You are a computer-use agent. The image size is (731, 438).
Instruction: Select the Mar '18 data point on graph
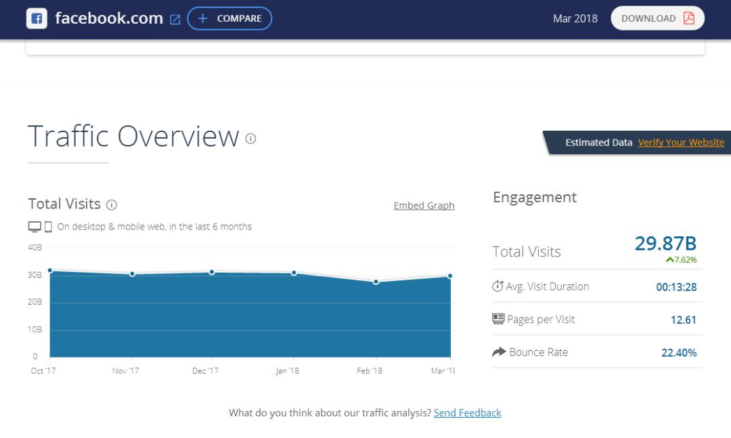(x=450, y=276)
